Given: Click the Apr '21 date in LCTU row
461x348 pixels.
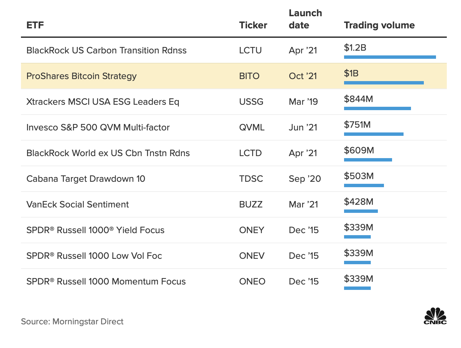Looking at the screenshot, I should click(303, 50).
